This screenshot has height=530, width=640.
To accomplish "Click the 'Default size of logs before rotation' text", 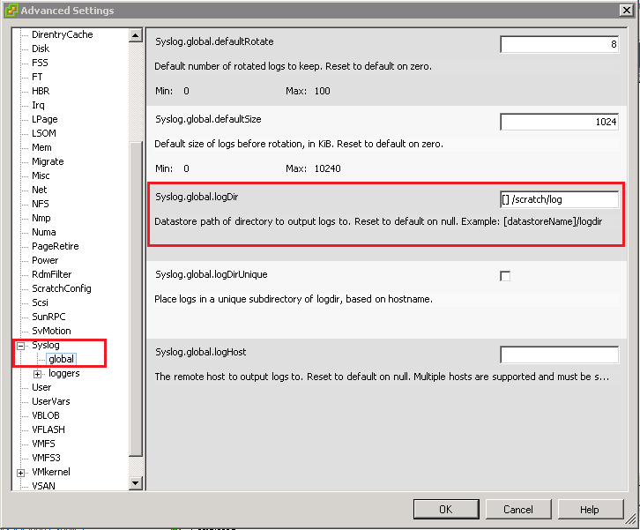I will point(299,144).
